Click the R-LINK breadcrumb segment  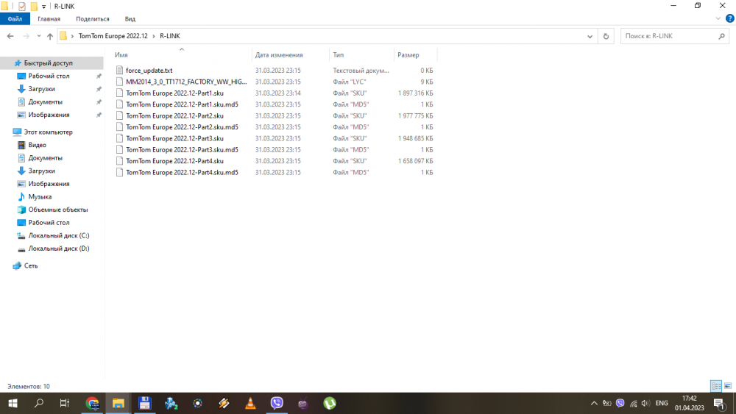point(169,36)
